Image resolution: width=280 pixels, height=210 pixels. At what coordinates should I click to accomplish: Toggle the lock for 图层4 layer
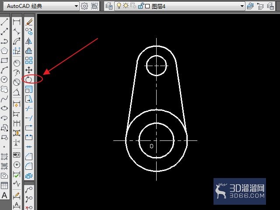141,6
